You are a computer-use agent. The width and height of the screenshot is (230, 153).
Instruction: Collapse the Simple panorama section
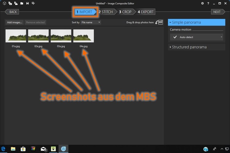pyautogui.click(x=197, y=22)
